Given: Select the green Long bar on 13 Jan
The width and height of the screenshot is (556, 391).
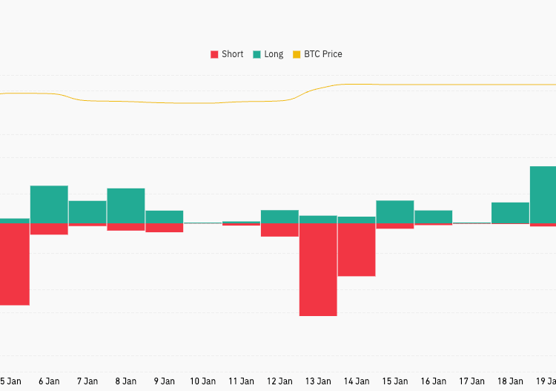Looking at the screenshot, I should coord(318,220).
